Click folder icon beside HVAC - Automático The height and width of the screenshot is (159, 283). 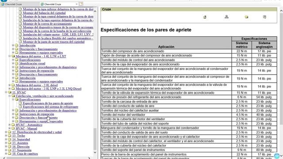[x=13, y=125]
